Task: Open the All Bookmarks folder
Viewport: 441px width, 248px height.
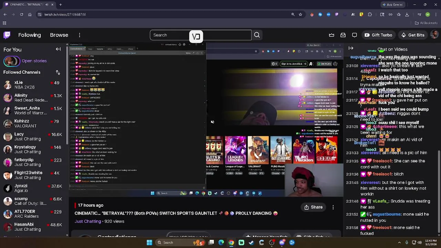Action: (x=427, y=23)
